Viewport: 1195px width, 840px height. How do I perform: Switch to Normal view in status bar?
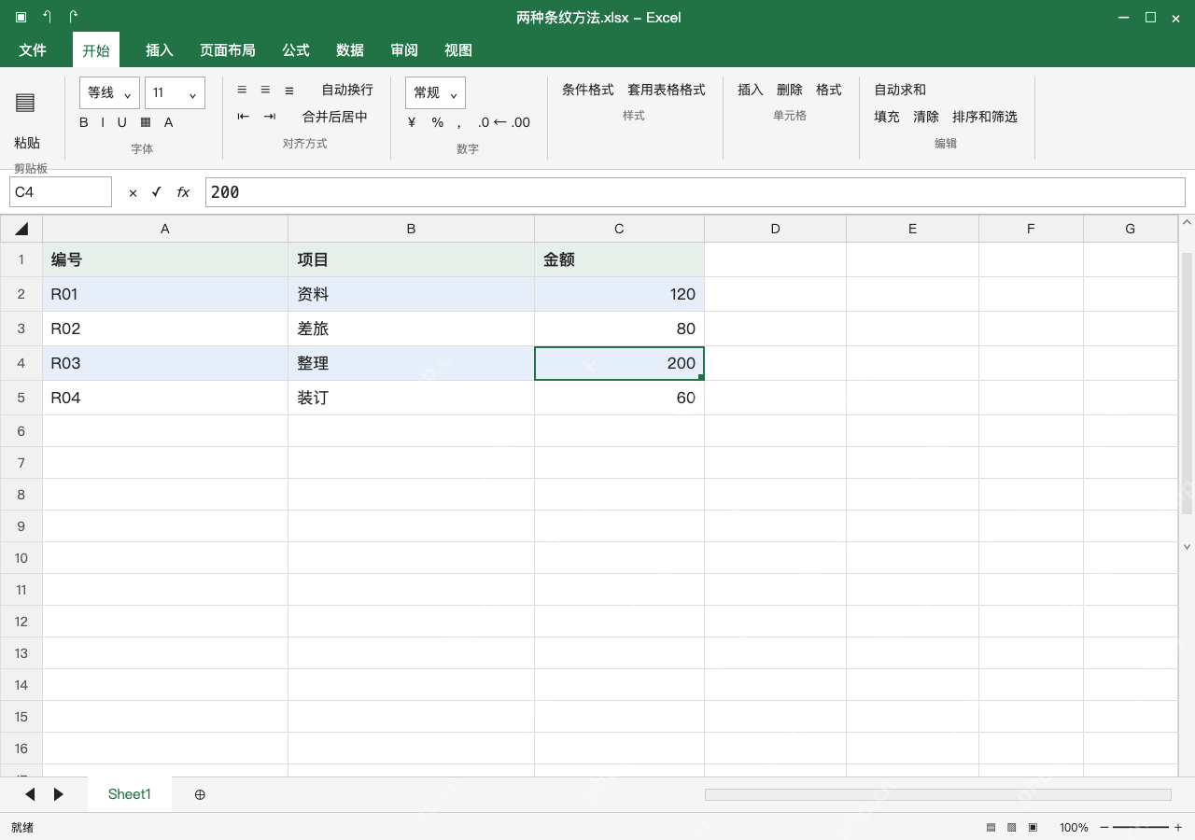tap(991, 828)
